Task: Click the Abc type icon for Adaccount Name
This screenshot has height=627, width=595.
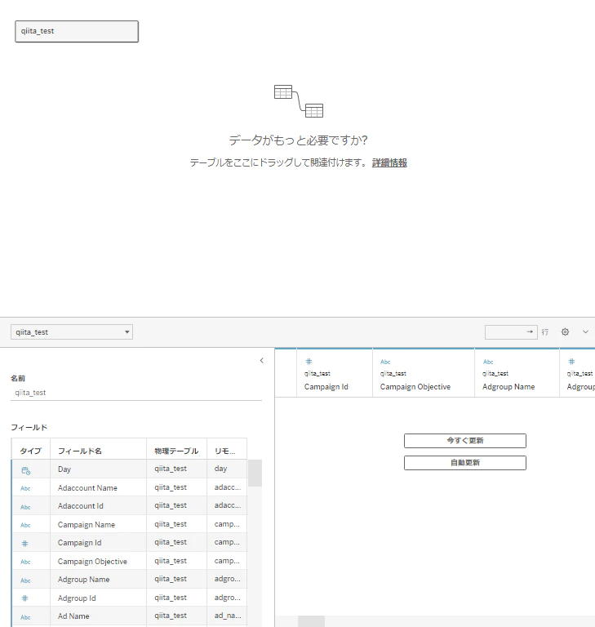Action: pos(25,488)
